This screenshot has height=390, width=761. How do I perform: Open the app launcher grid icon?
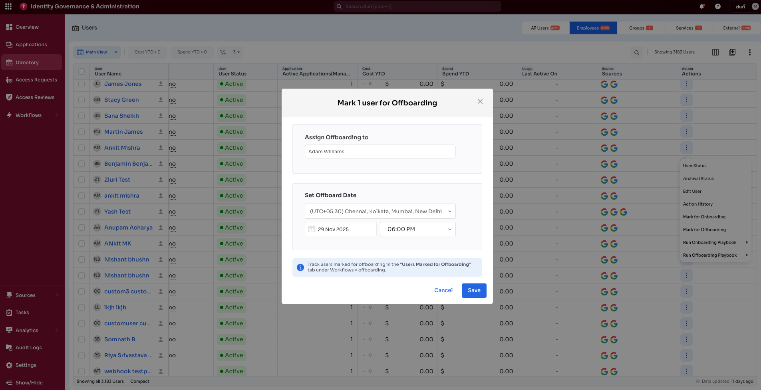click(8, 6)
